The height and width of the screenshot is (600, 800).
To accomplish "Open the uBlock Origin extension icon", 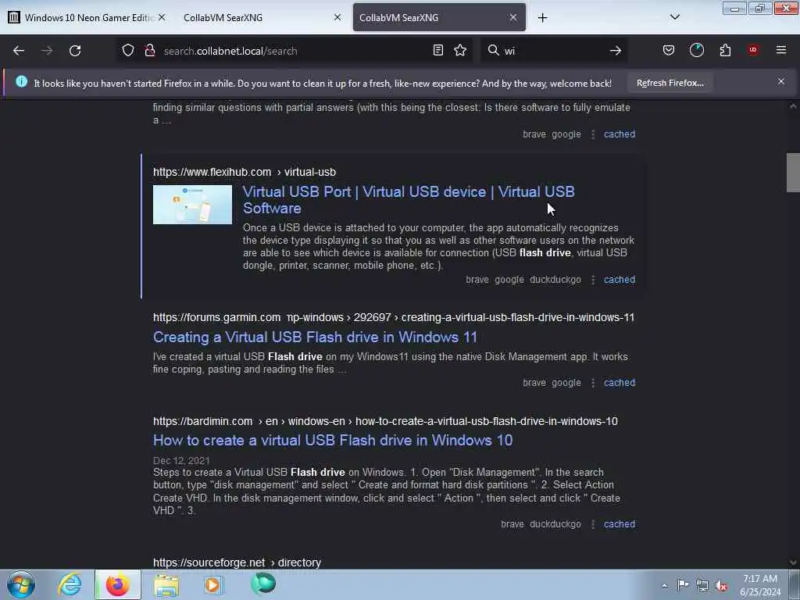I will point(753,50).
